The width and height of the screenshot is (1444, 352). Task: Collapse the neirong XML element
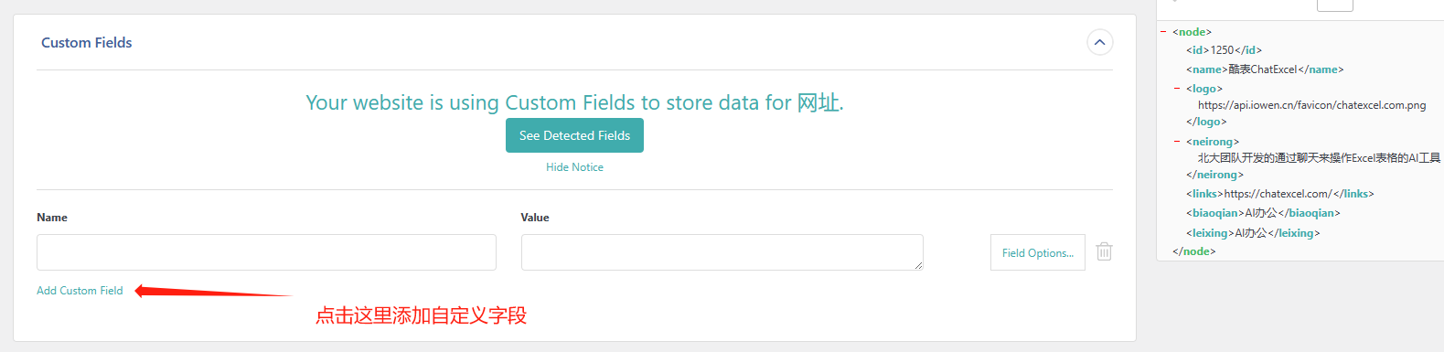(1177, 142)
